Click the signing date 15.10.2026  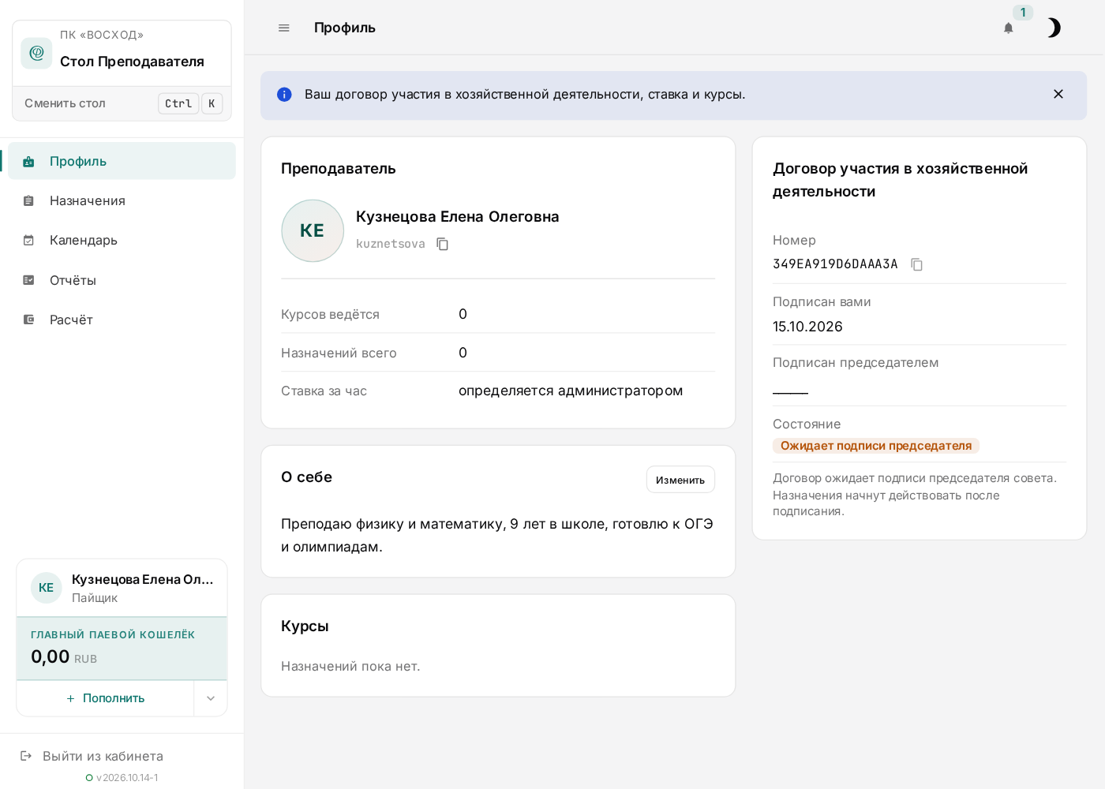(807, 327)
